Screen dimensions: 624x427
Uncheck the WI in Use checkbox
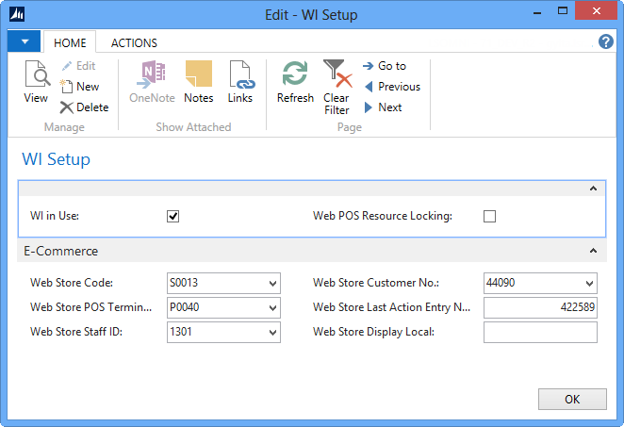point(172,216)
